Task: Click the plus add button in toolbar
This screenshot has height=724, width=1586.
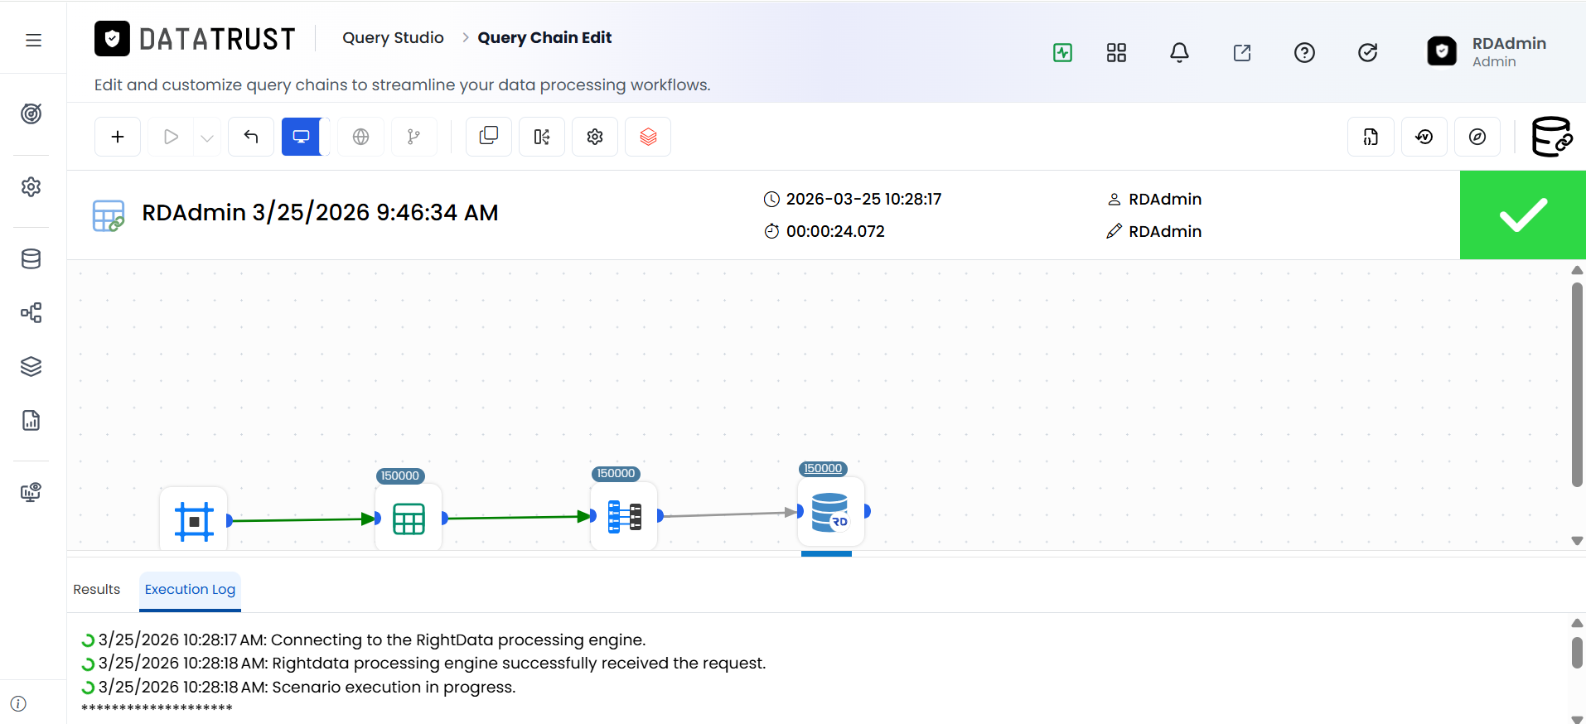Action: pyautogui.click(x=118, y=137)
